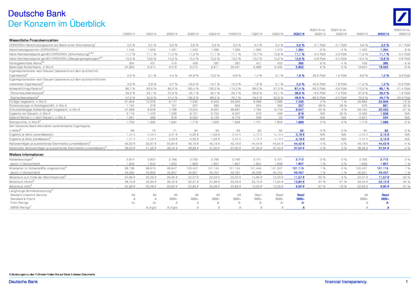The image size is (416, 288).
Task: Click the highlighted '3Q2016' column header
Action: point(299,34)
